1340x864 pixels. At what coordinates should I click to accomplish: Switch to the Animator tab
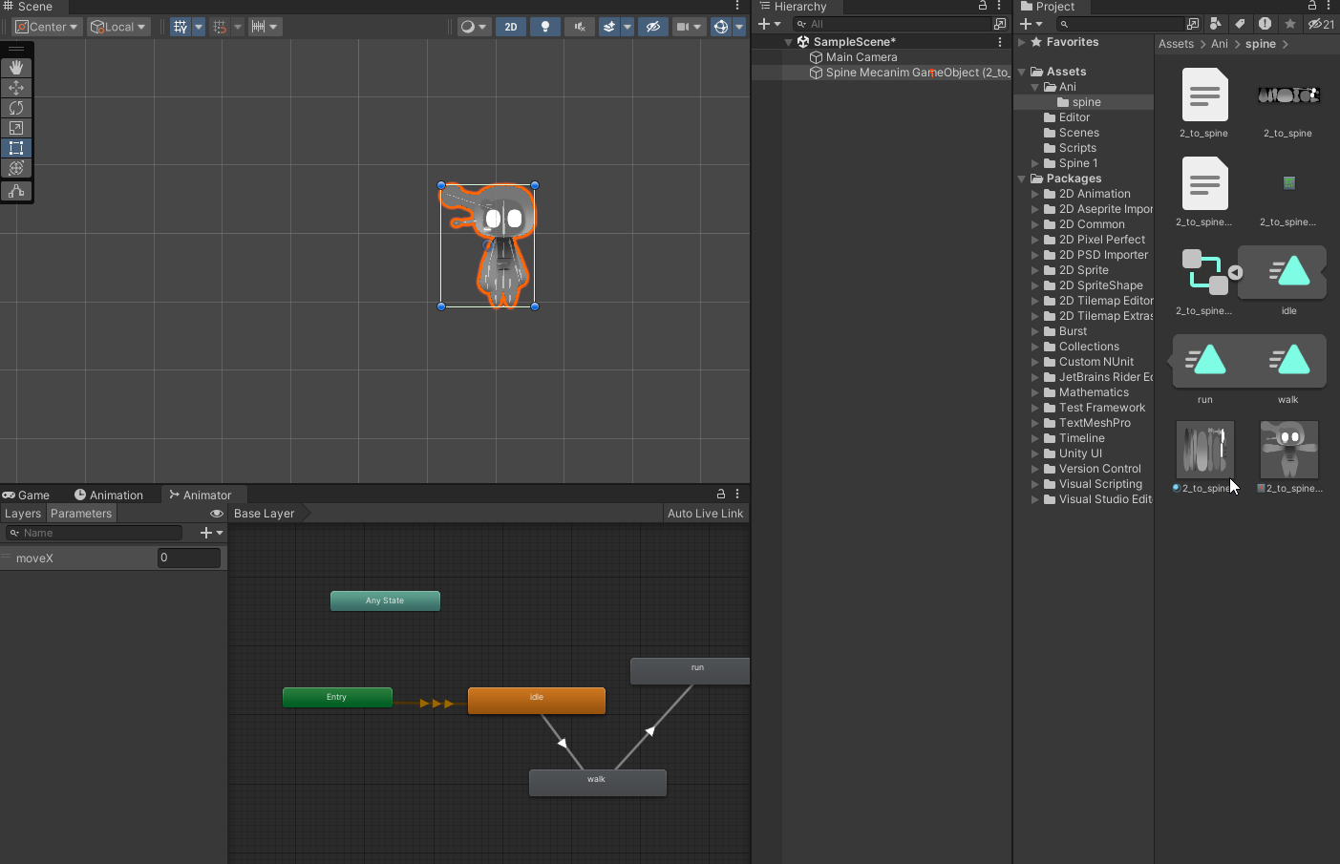[x=203, y=495]
